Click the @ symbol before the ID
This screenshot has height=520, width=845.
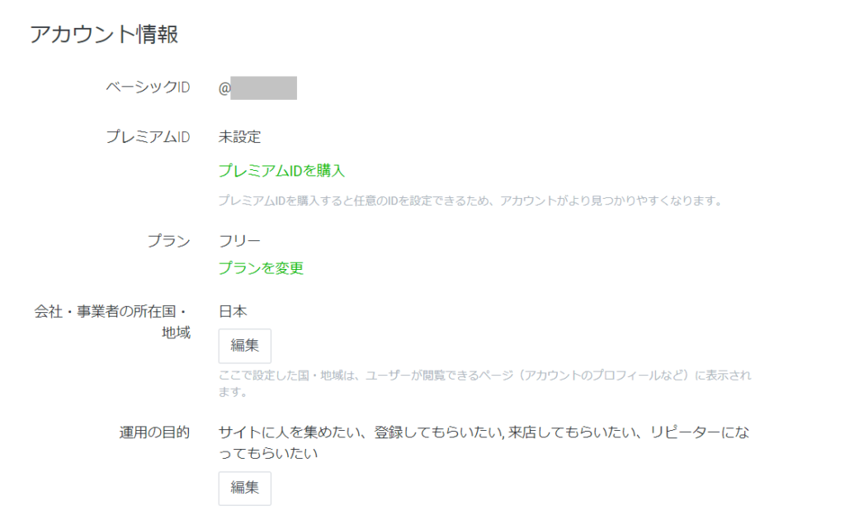pyautogui.click(x=224, y=87)
